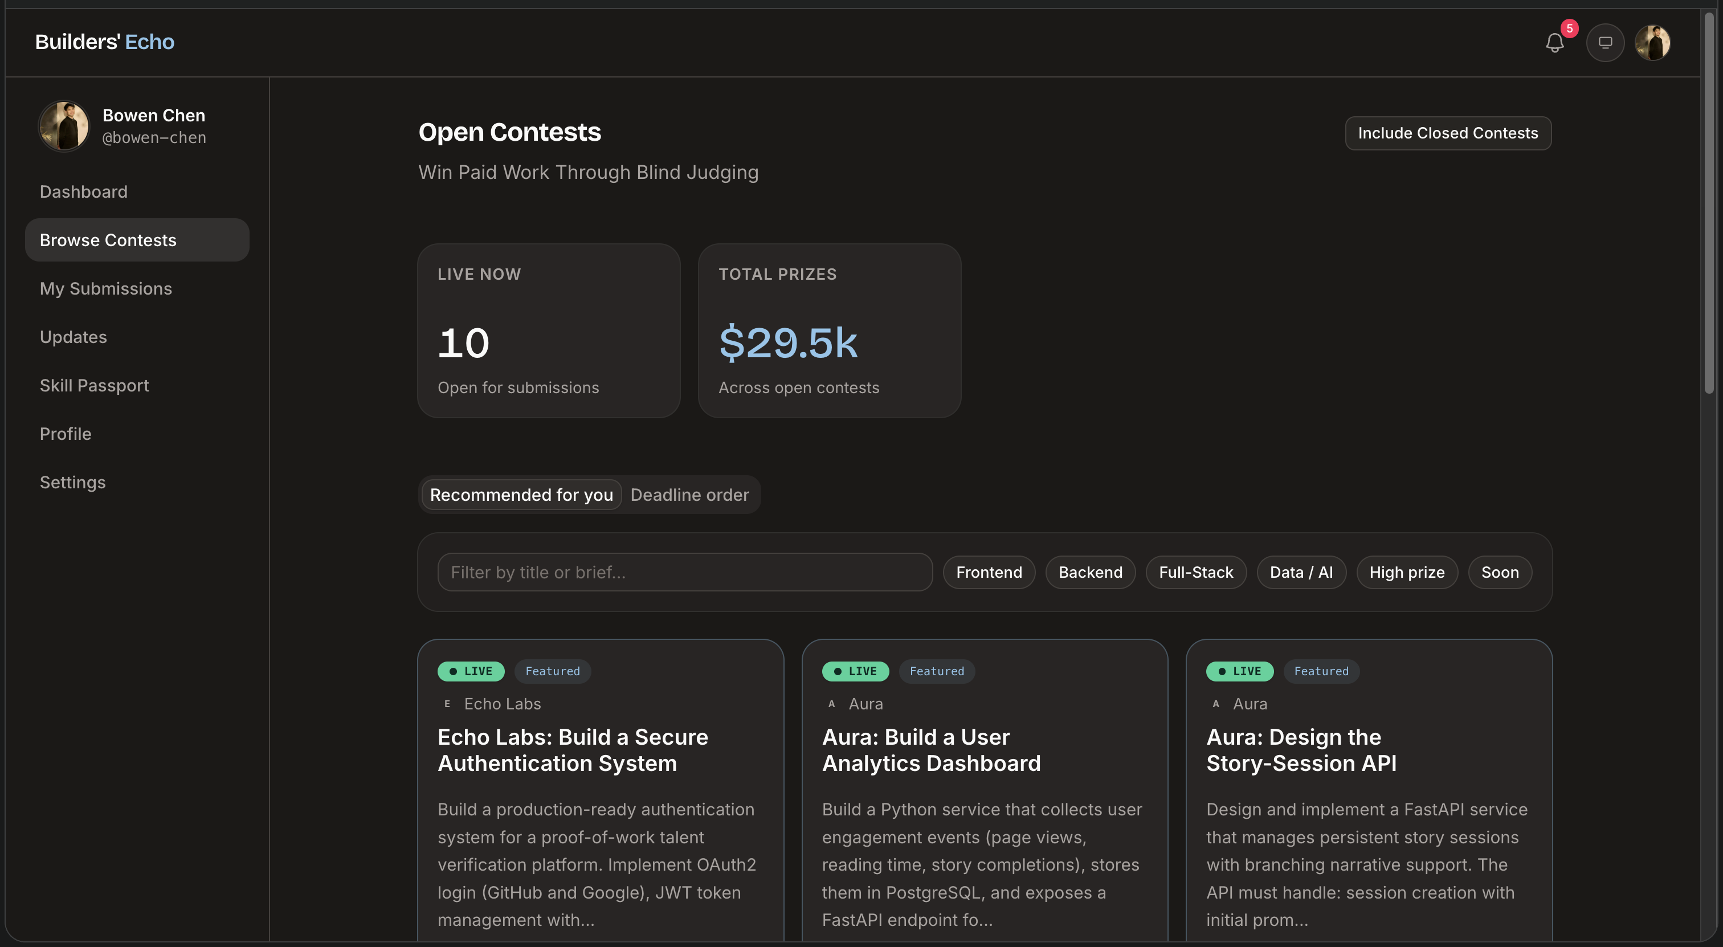Image resolution: width=1723 pixels, height=947 pixels.
Task: Click the Win Paid Work Through Blind Judging subtitle
Action: click(589, 173)
